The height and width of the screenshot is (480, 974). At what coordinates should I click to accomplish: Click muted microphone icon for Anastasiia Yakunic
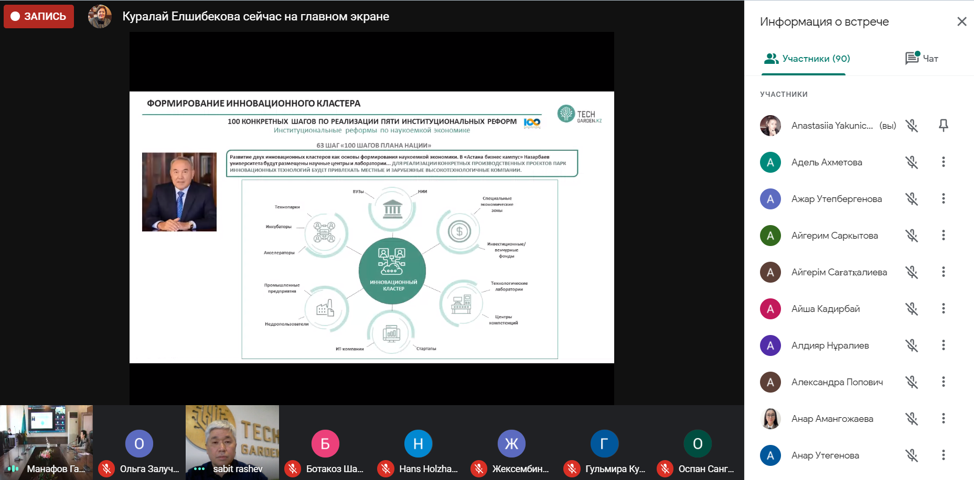(912, 126)
